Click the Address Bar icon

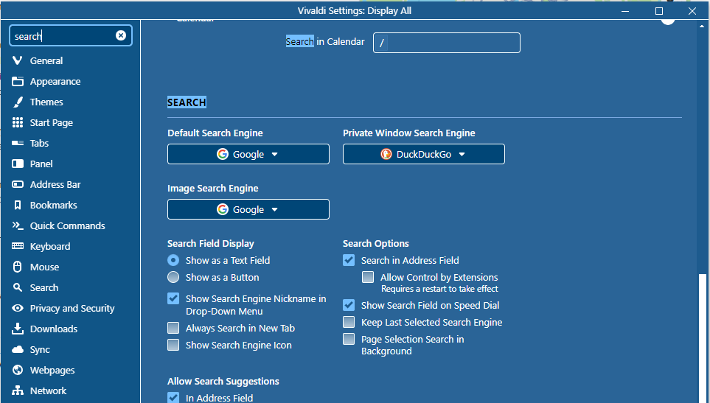tap(17, 184)
